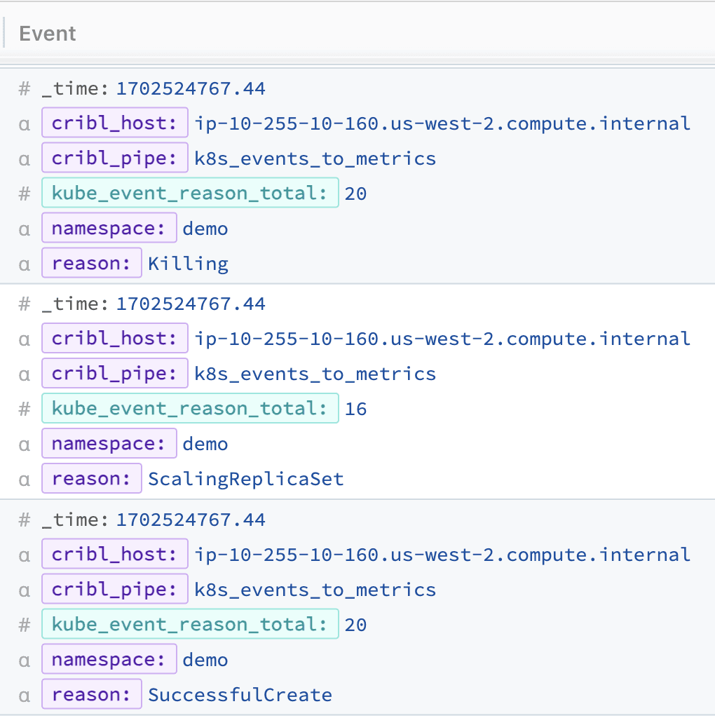Screen dimensions: 715x718
Task: Click string-type icon beside cribl_host in Killing event
Action: (x=25, y=124)
